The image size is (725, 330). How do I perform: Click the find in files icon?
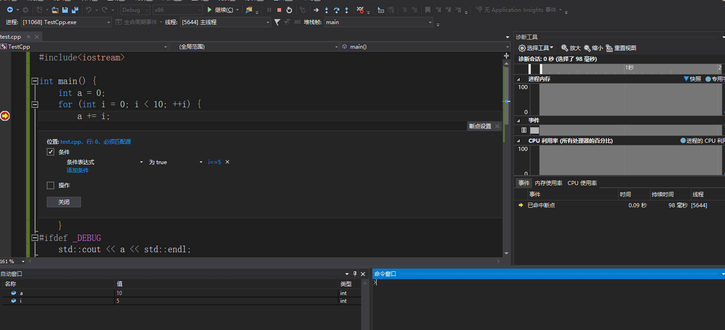(249, 10)
